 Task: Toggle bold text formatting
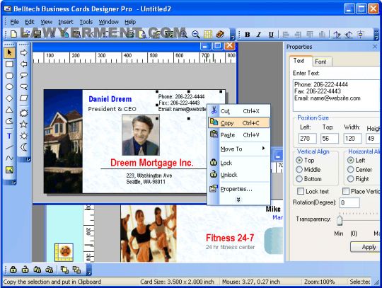pyautogui.click(x=248, y=35)
